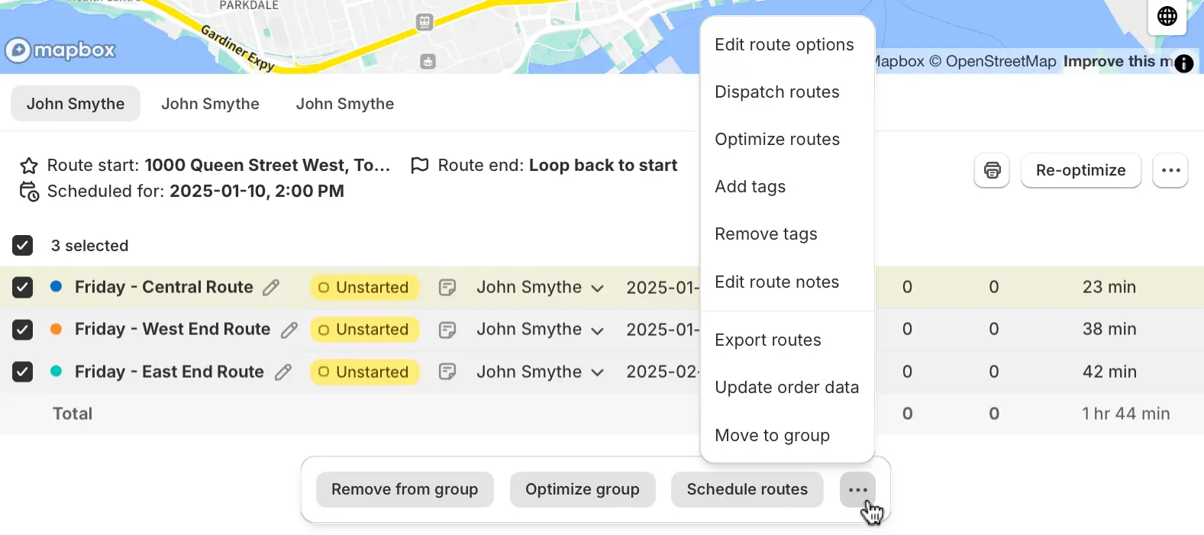Viewport: 1204px width, 535px height.
Task: Click the transit station icon on map
Action: (424, 22)
